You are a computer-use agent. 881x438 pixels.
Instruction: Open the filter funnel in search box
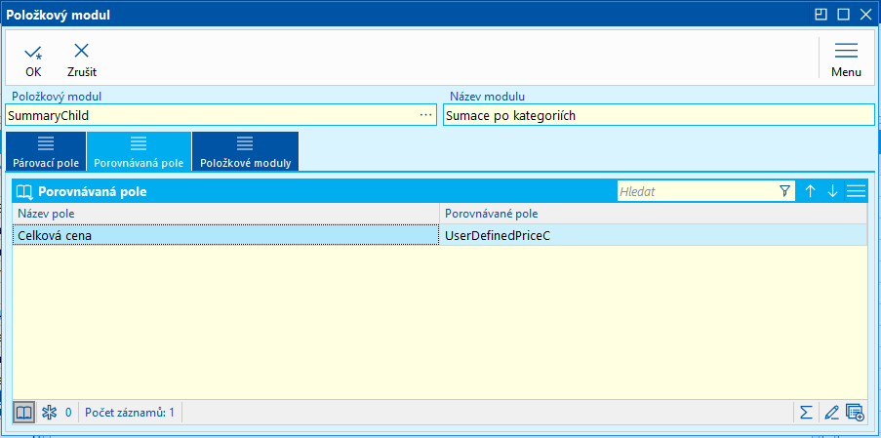(x=785, y=191)
